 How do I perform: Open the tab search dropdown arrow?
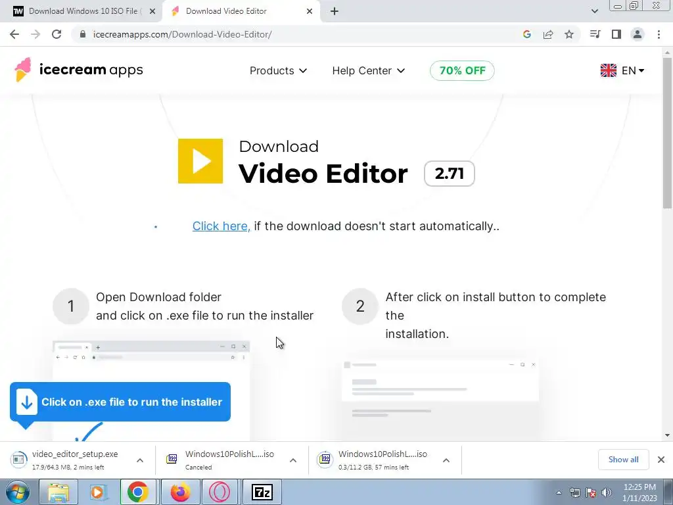click(594, 11)
